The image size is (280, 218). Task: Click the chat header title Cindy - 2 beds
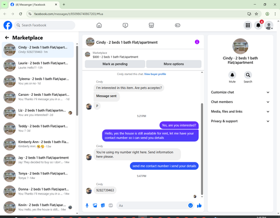tap(127, 42)
